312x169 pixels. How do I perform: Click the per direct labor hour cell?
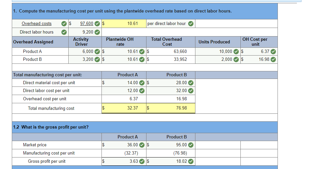tap(171, 24)
